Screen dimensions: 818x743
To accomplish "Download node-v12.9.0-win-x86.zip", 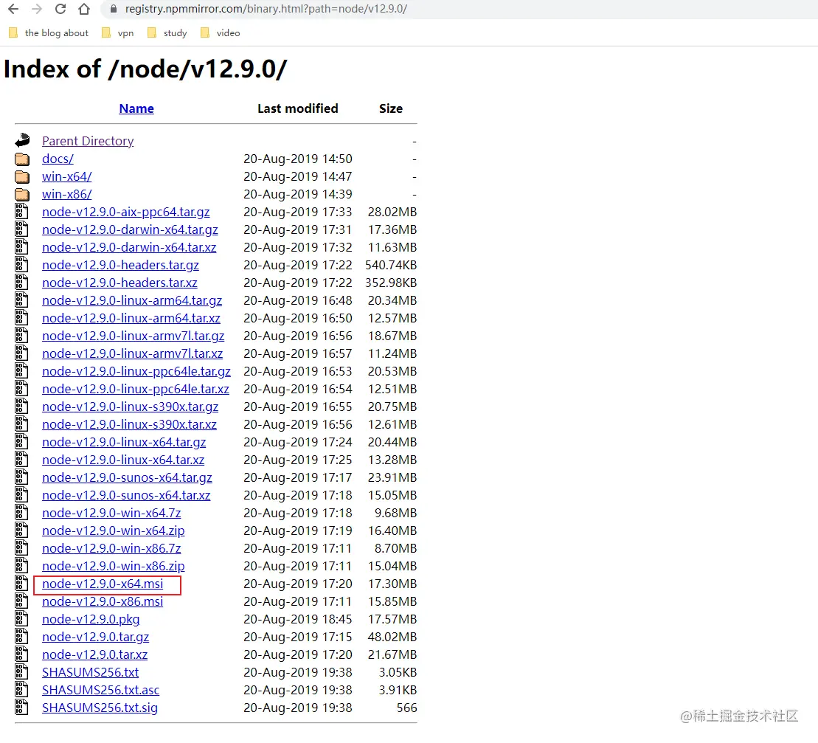I will coord(113,567).
